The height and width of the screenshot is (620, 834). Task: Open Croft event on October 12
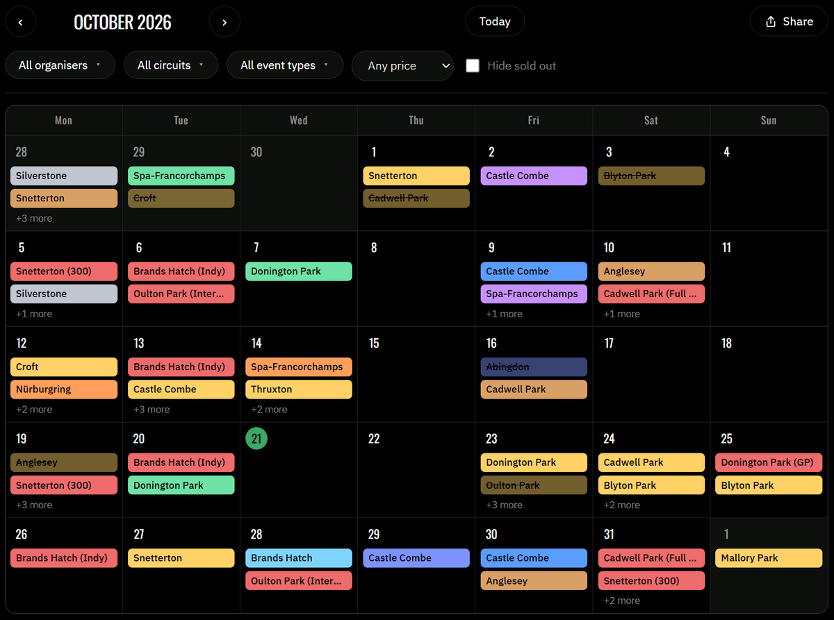click(64, 367)
